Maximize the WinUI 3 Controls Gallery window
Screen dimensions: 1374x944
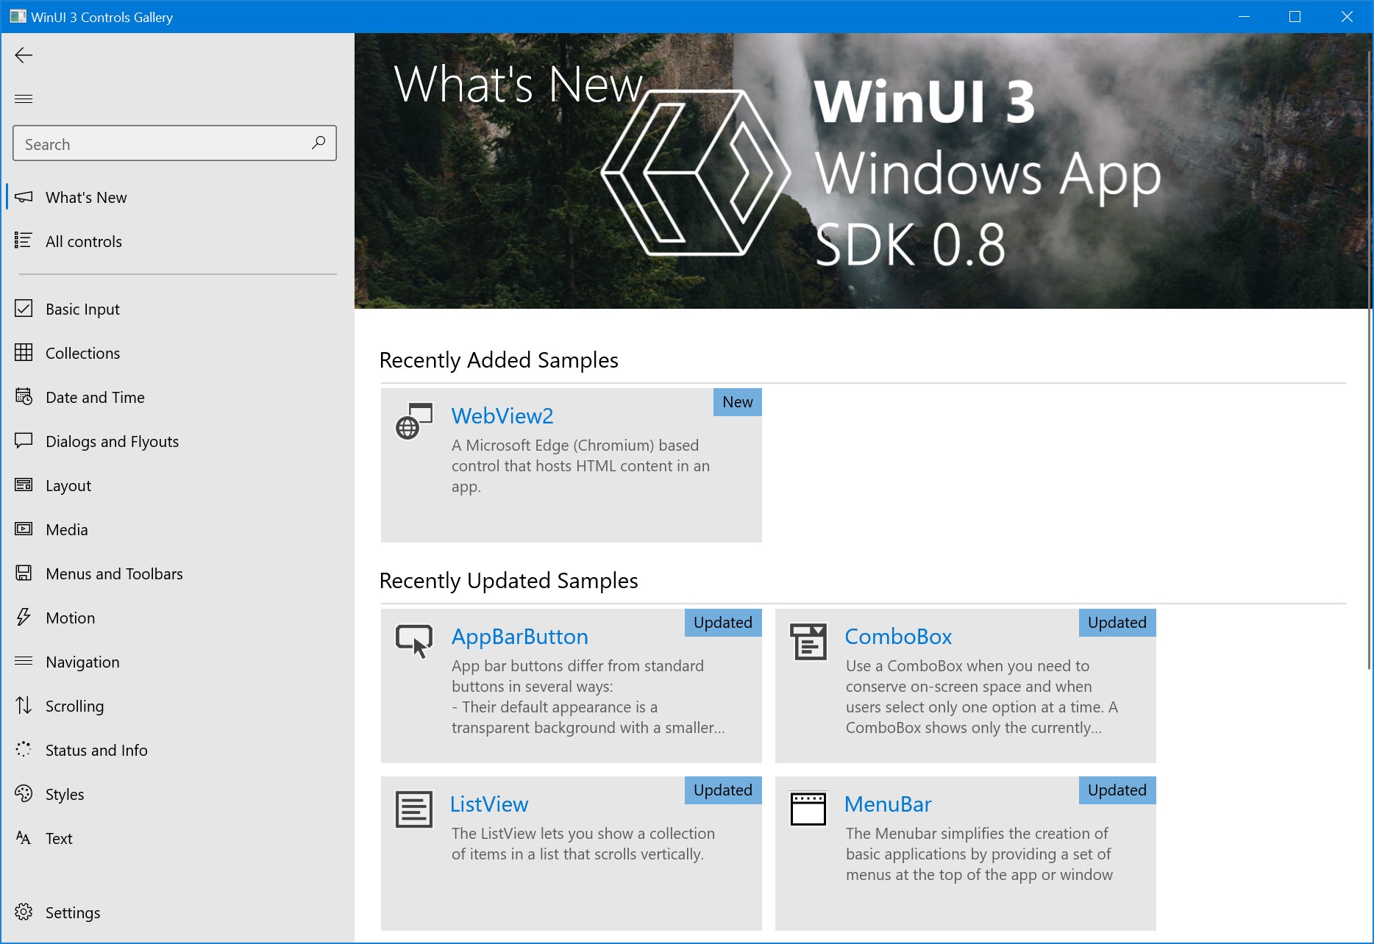[1295, 16]
